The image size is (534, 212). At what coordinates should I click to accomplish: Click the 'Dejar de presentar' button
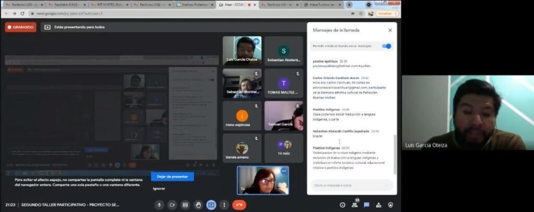click(172, 177)
